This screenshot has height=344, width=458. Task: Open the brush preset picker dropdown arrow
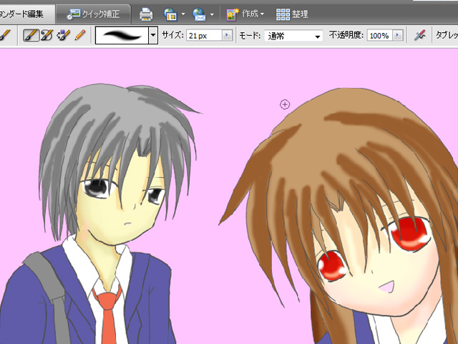tap(153, 35)
